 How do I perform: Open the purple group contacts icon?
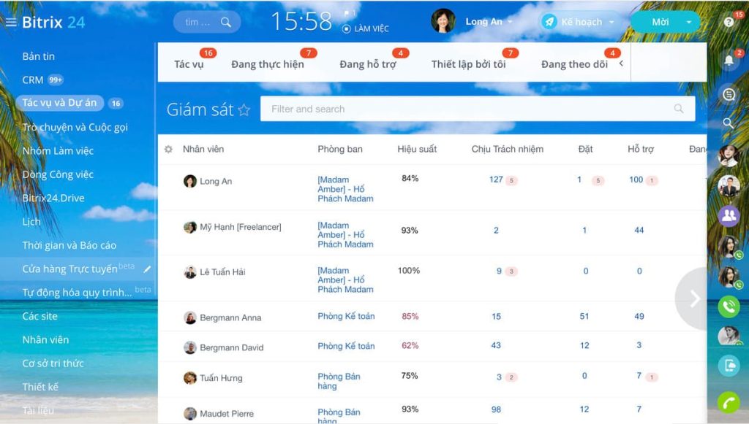coord(729,216)
